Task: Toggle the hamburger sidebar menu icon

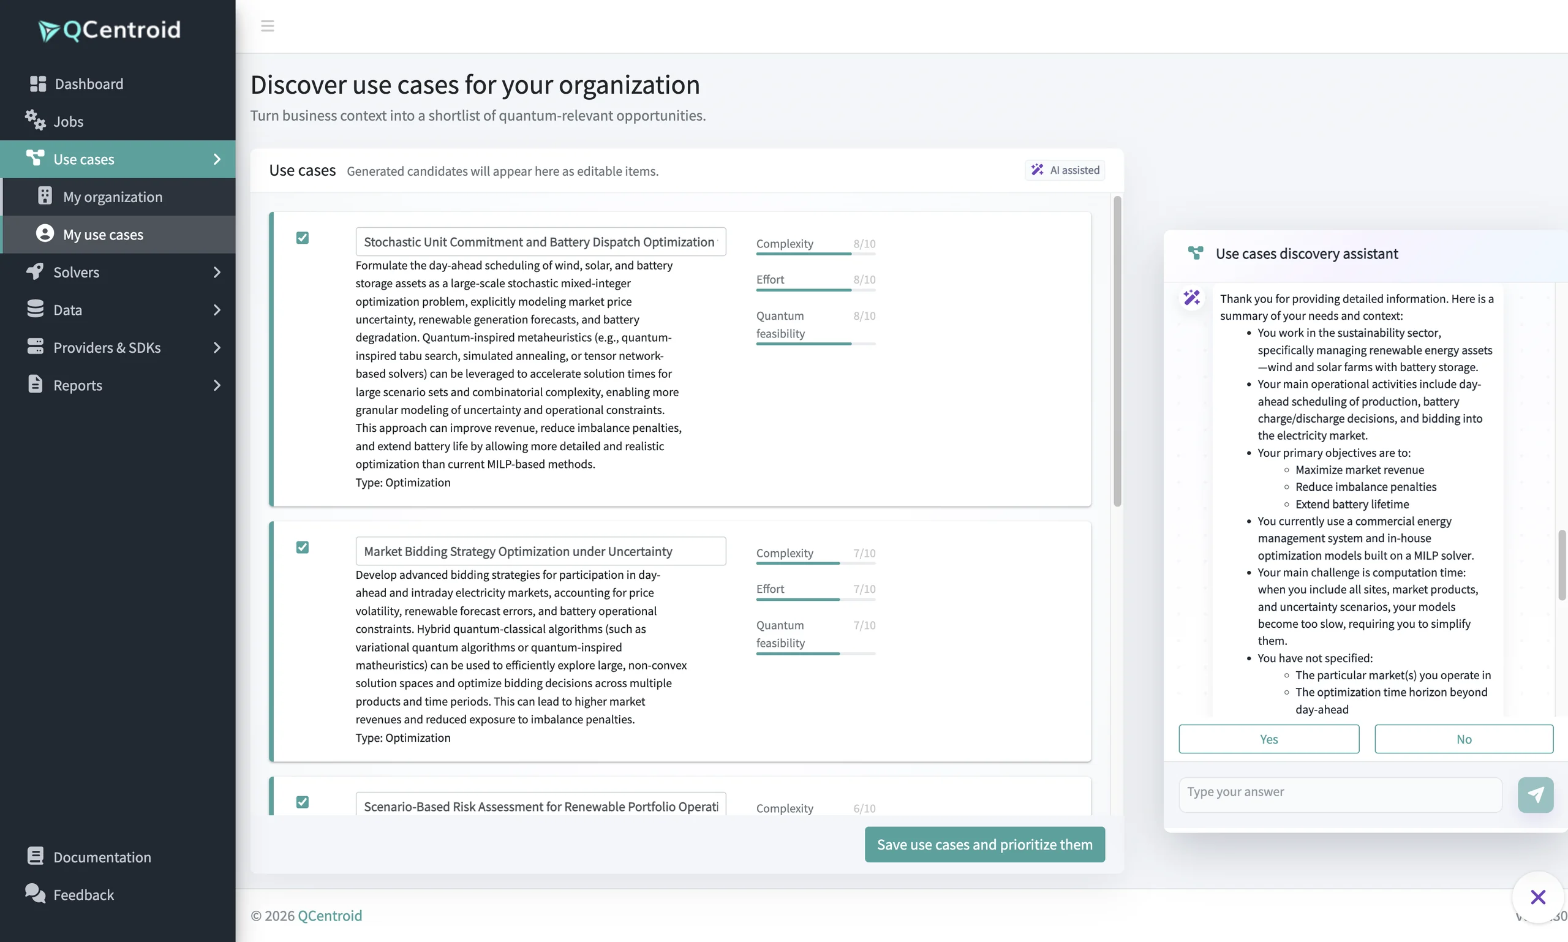Action: (x=267, y=26)
